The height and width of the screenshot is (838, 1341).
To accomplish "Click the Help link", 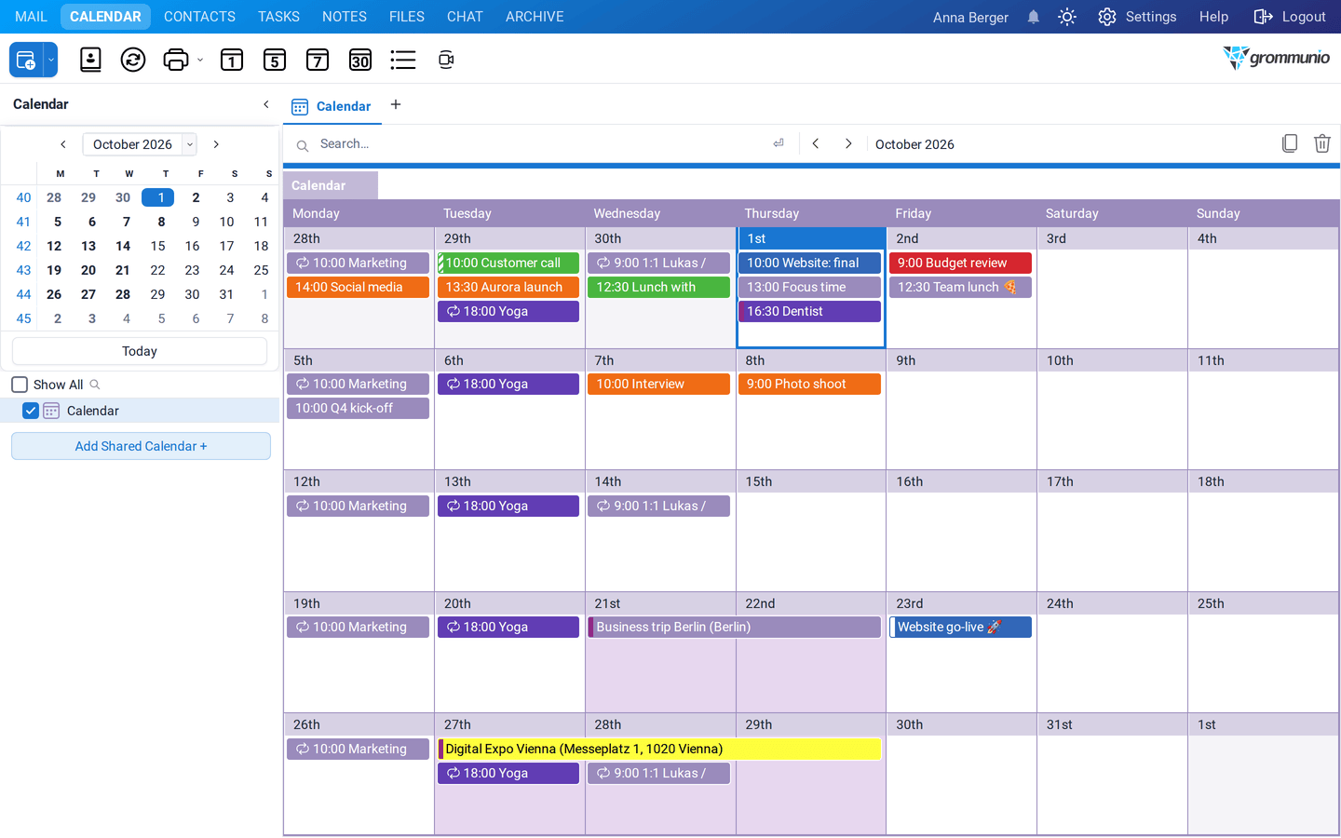I will 1213,17.
